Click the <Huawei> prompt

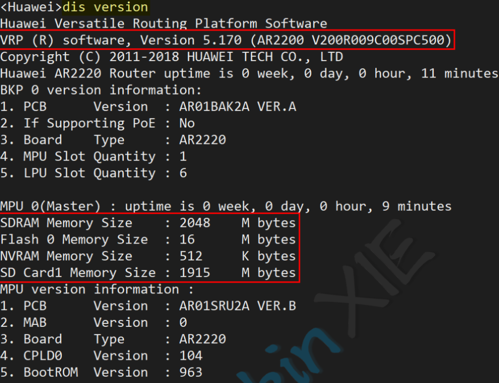31,7
